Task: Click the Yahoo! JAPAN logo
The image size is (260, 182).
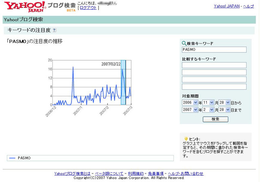Action: pyautogui.click(x=25, y=7)
